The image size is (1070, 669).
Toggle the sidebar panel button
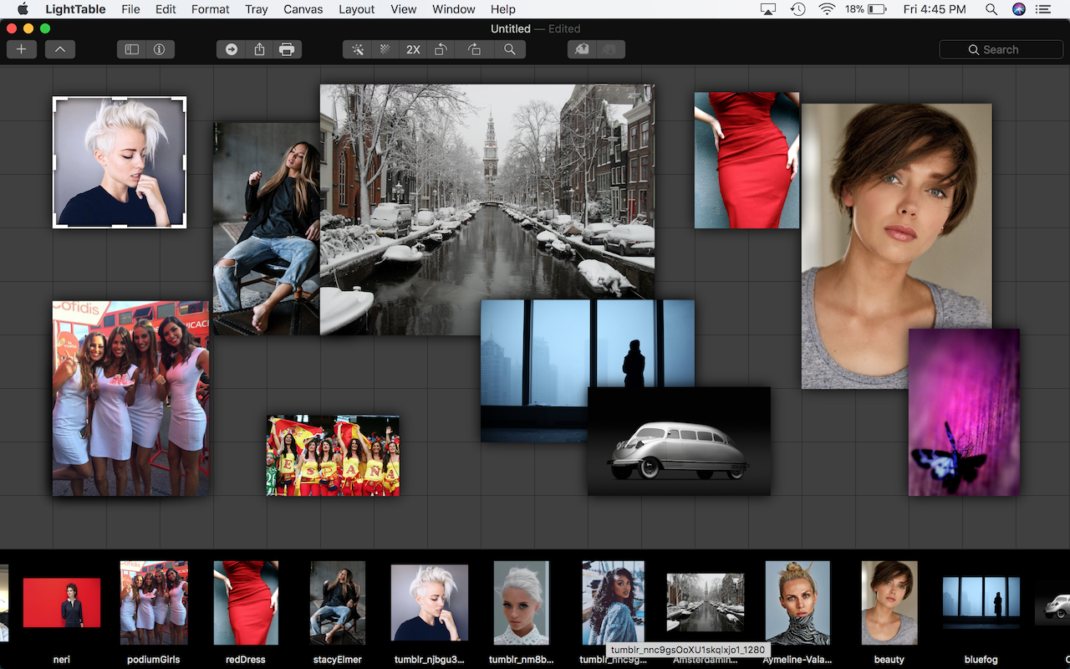click(131, 49)
